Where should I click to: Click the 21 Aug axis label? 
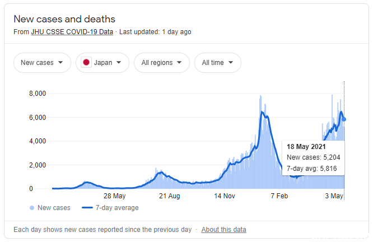pyautogui.click(x=169, y=196)
